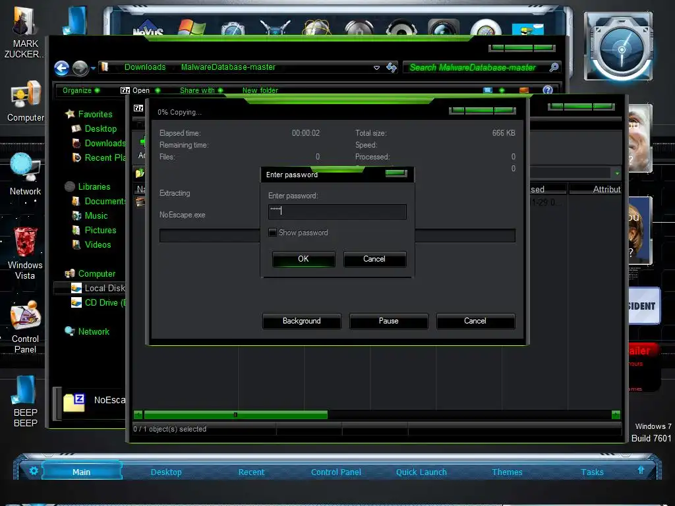Create a New folder

(x=260, y=90)
